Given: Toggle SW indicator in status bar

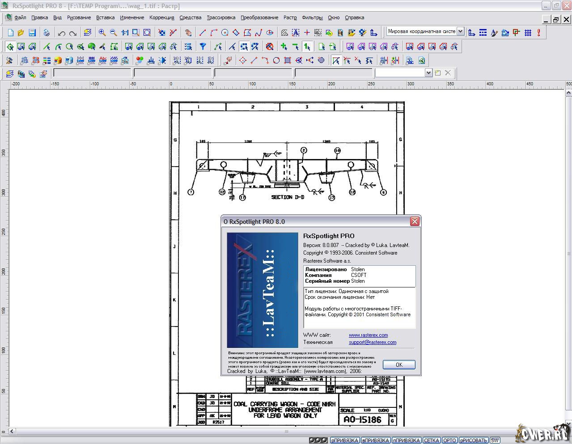Looking at the screenshot, I should point(495,440).
